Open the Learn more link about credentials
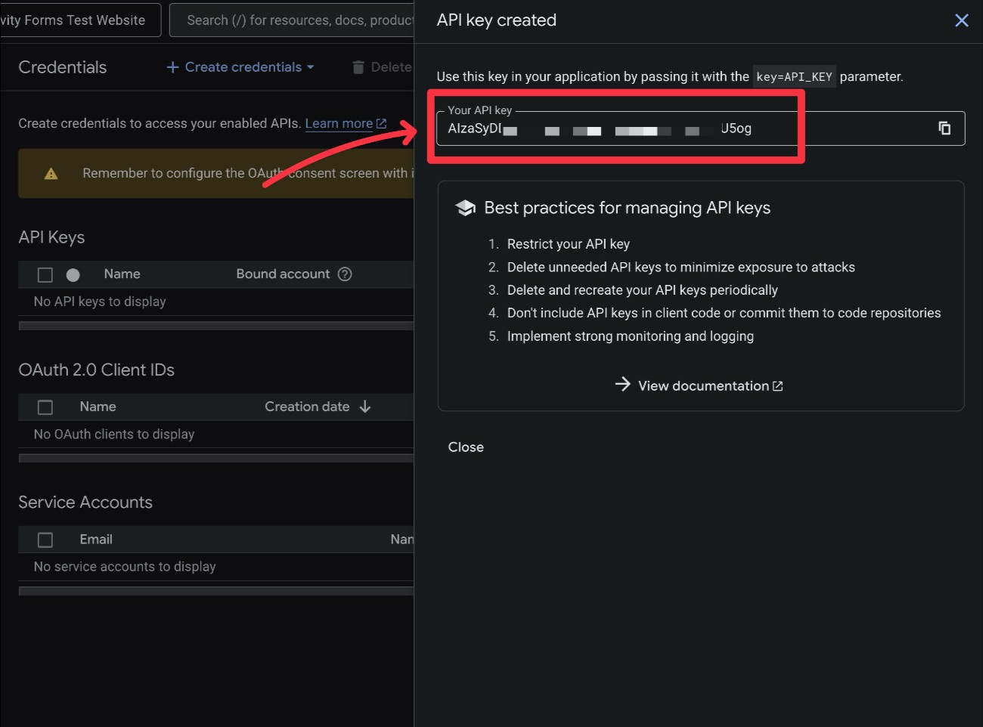The height and width of the screenshot is (727, 983). (340, 123)
